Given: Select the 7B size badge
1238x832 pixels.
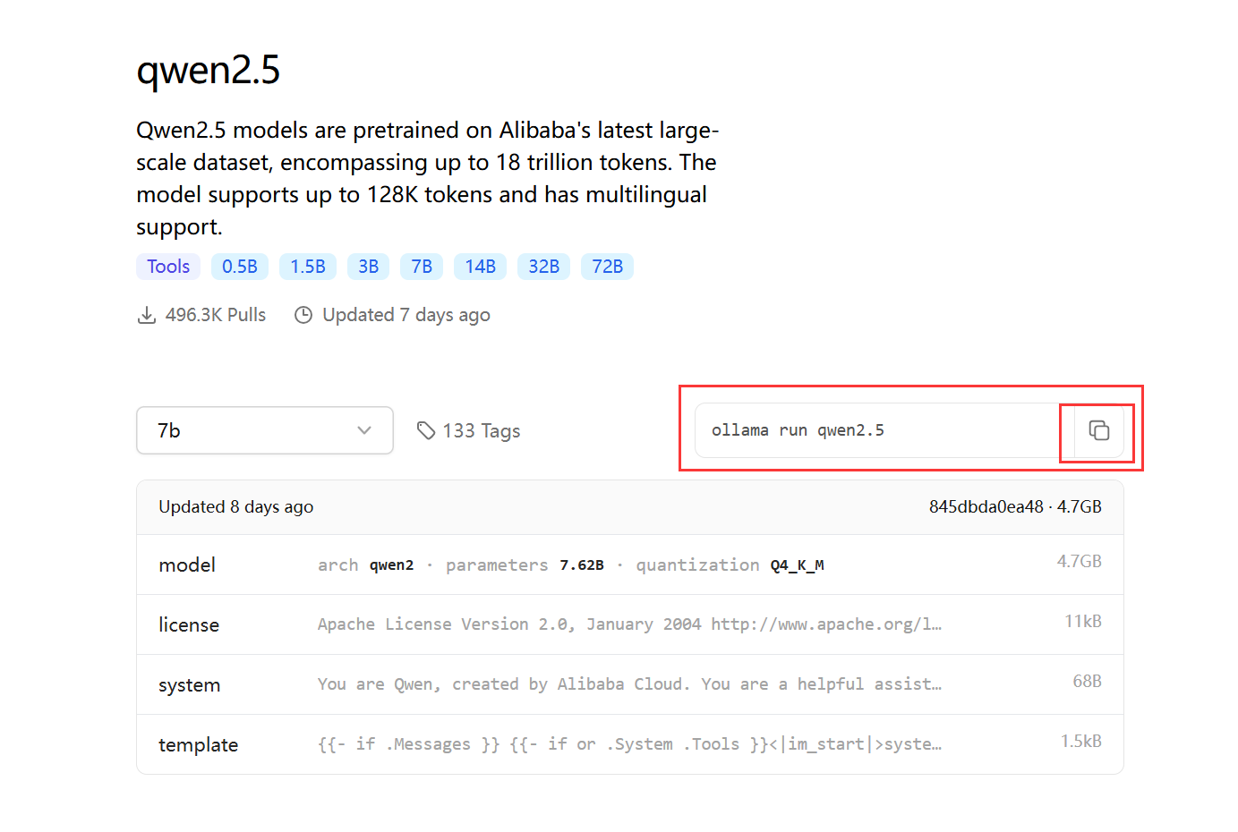Looking at the screenshot, I should (x=422, y=267).
